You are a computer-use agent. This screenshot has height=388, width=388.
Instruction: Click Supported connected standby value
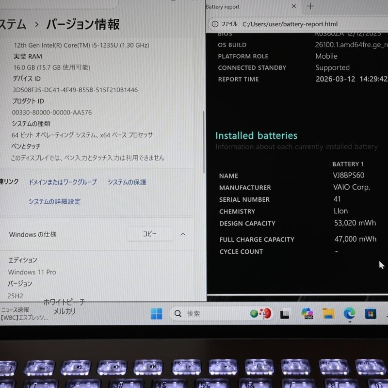pyautogui.click(x=333, y=67)
